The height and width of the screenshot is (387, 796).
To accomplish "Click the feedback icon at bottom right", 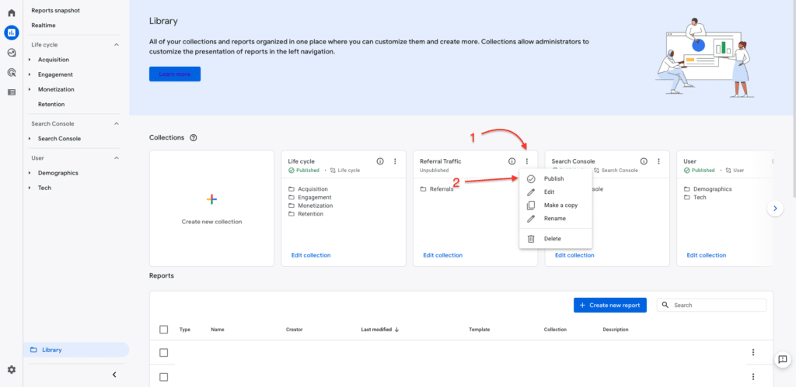I will pyautogui.click(x=782, y=358).
